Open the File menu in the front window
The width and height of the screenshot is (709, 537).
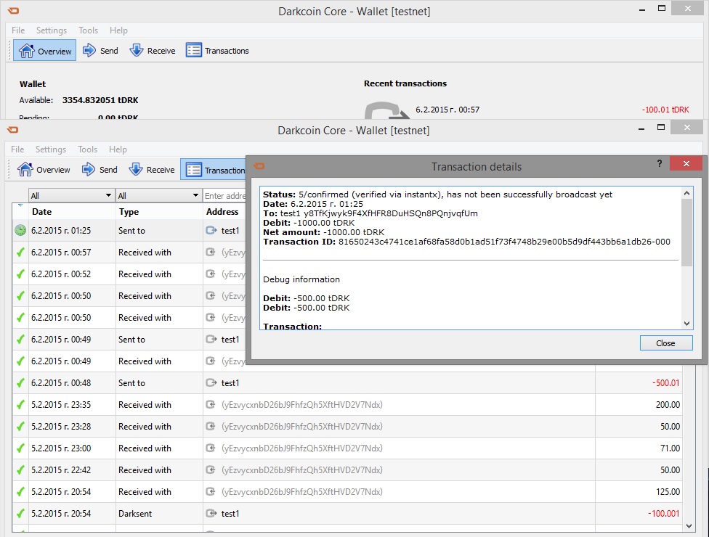(17, 149)
